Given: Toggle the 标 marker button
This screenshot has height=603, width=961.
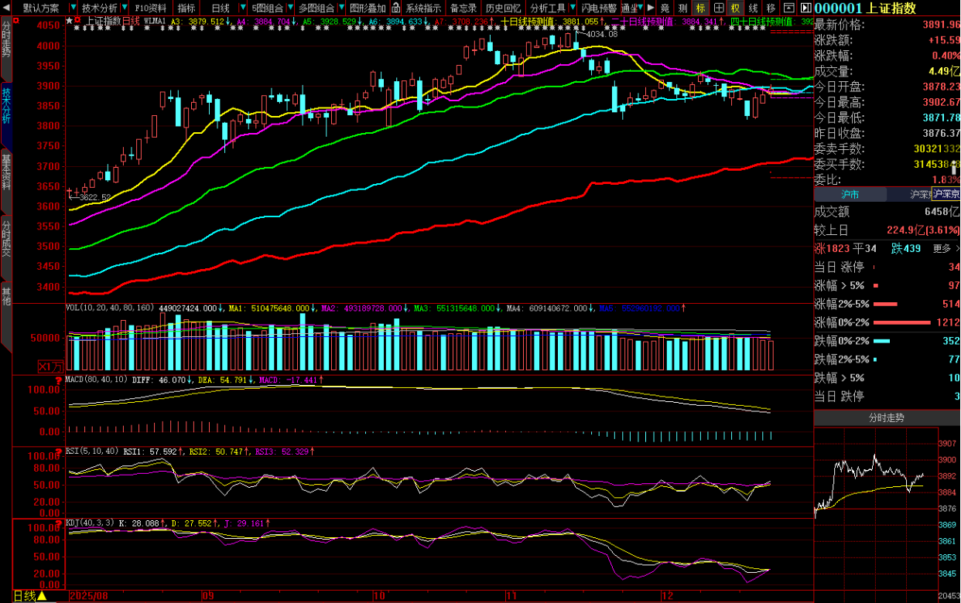Looking at the screenshot, I should click(x=701, y=8).
